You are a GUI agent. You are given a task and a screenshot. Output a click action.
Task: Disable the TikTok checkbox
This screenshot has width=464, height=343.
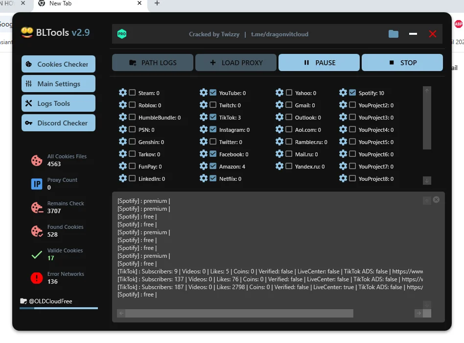tap(213, 117)
